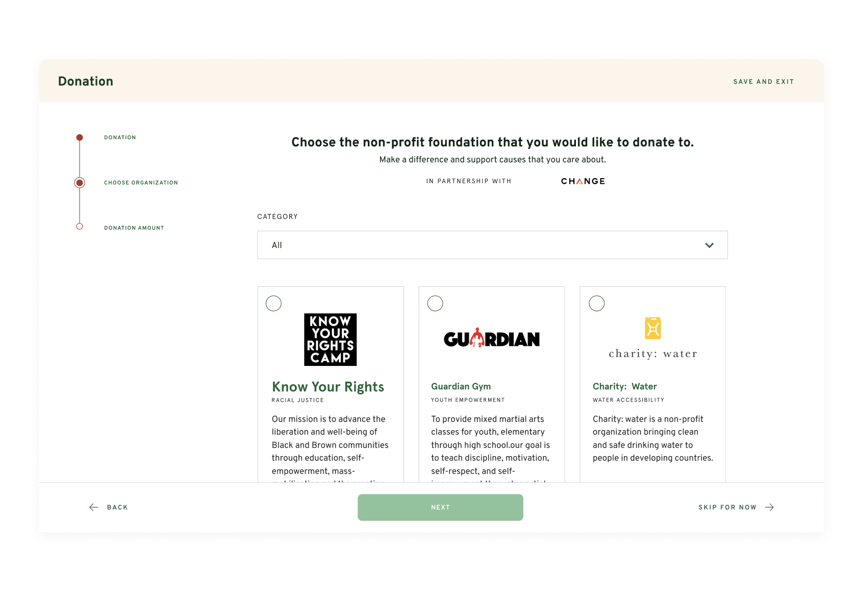Screen dimensions: 856x592
Task: Click the back arrow icon
Action: (x=94, y=507)
